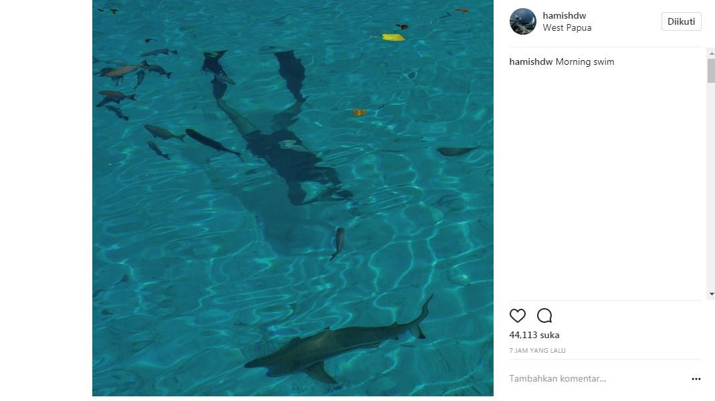The width and height of the screenshot is (715, 401).
Task: Click hamishdw in the Morning swim caption
Action: pos(530,61)
